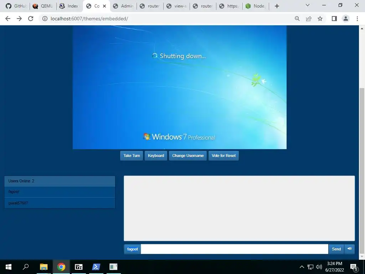The width and height of the screenshot is (365, 274).
Task: Click the Users Online: 2 header
Action: click(60, 181)
